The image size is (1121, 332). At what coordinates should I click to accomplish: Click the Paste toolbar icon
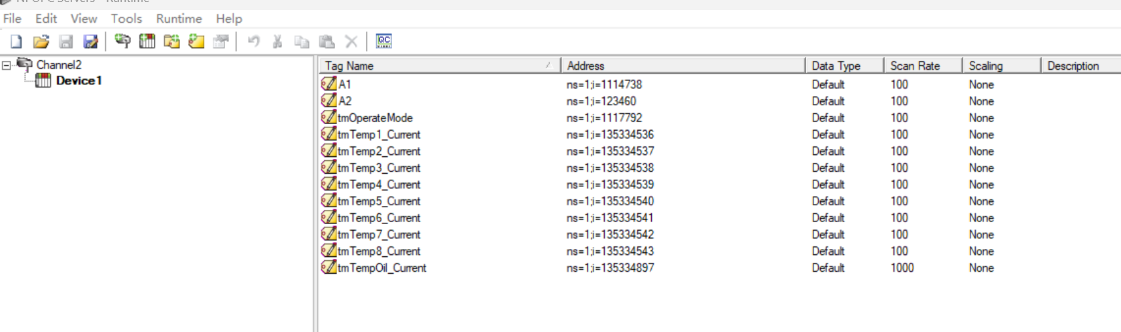point(327,41)
